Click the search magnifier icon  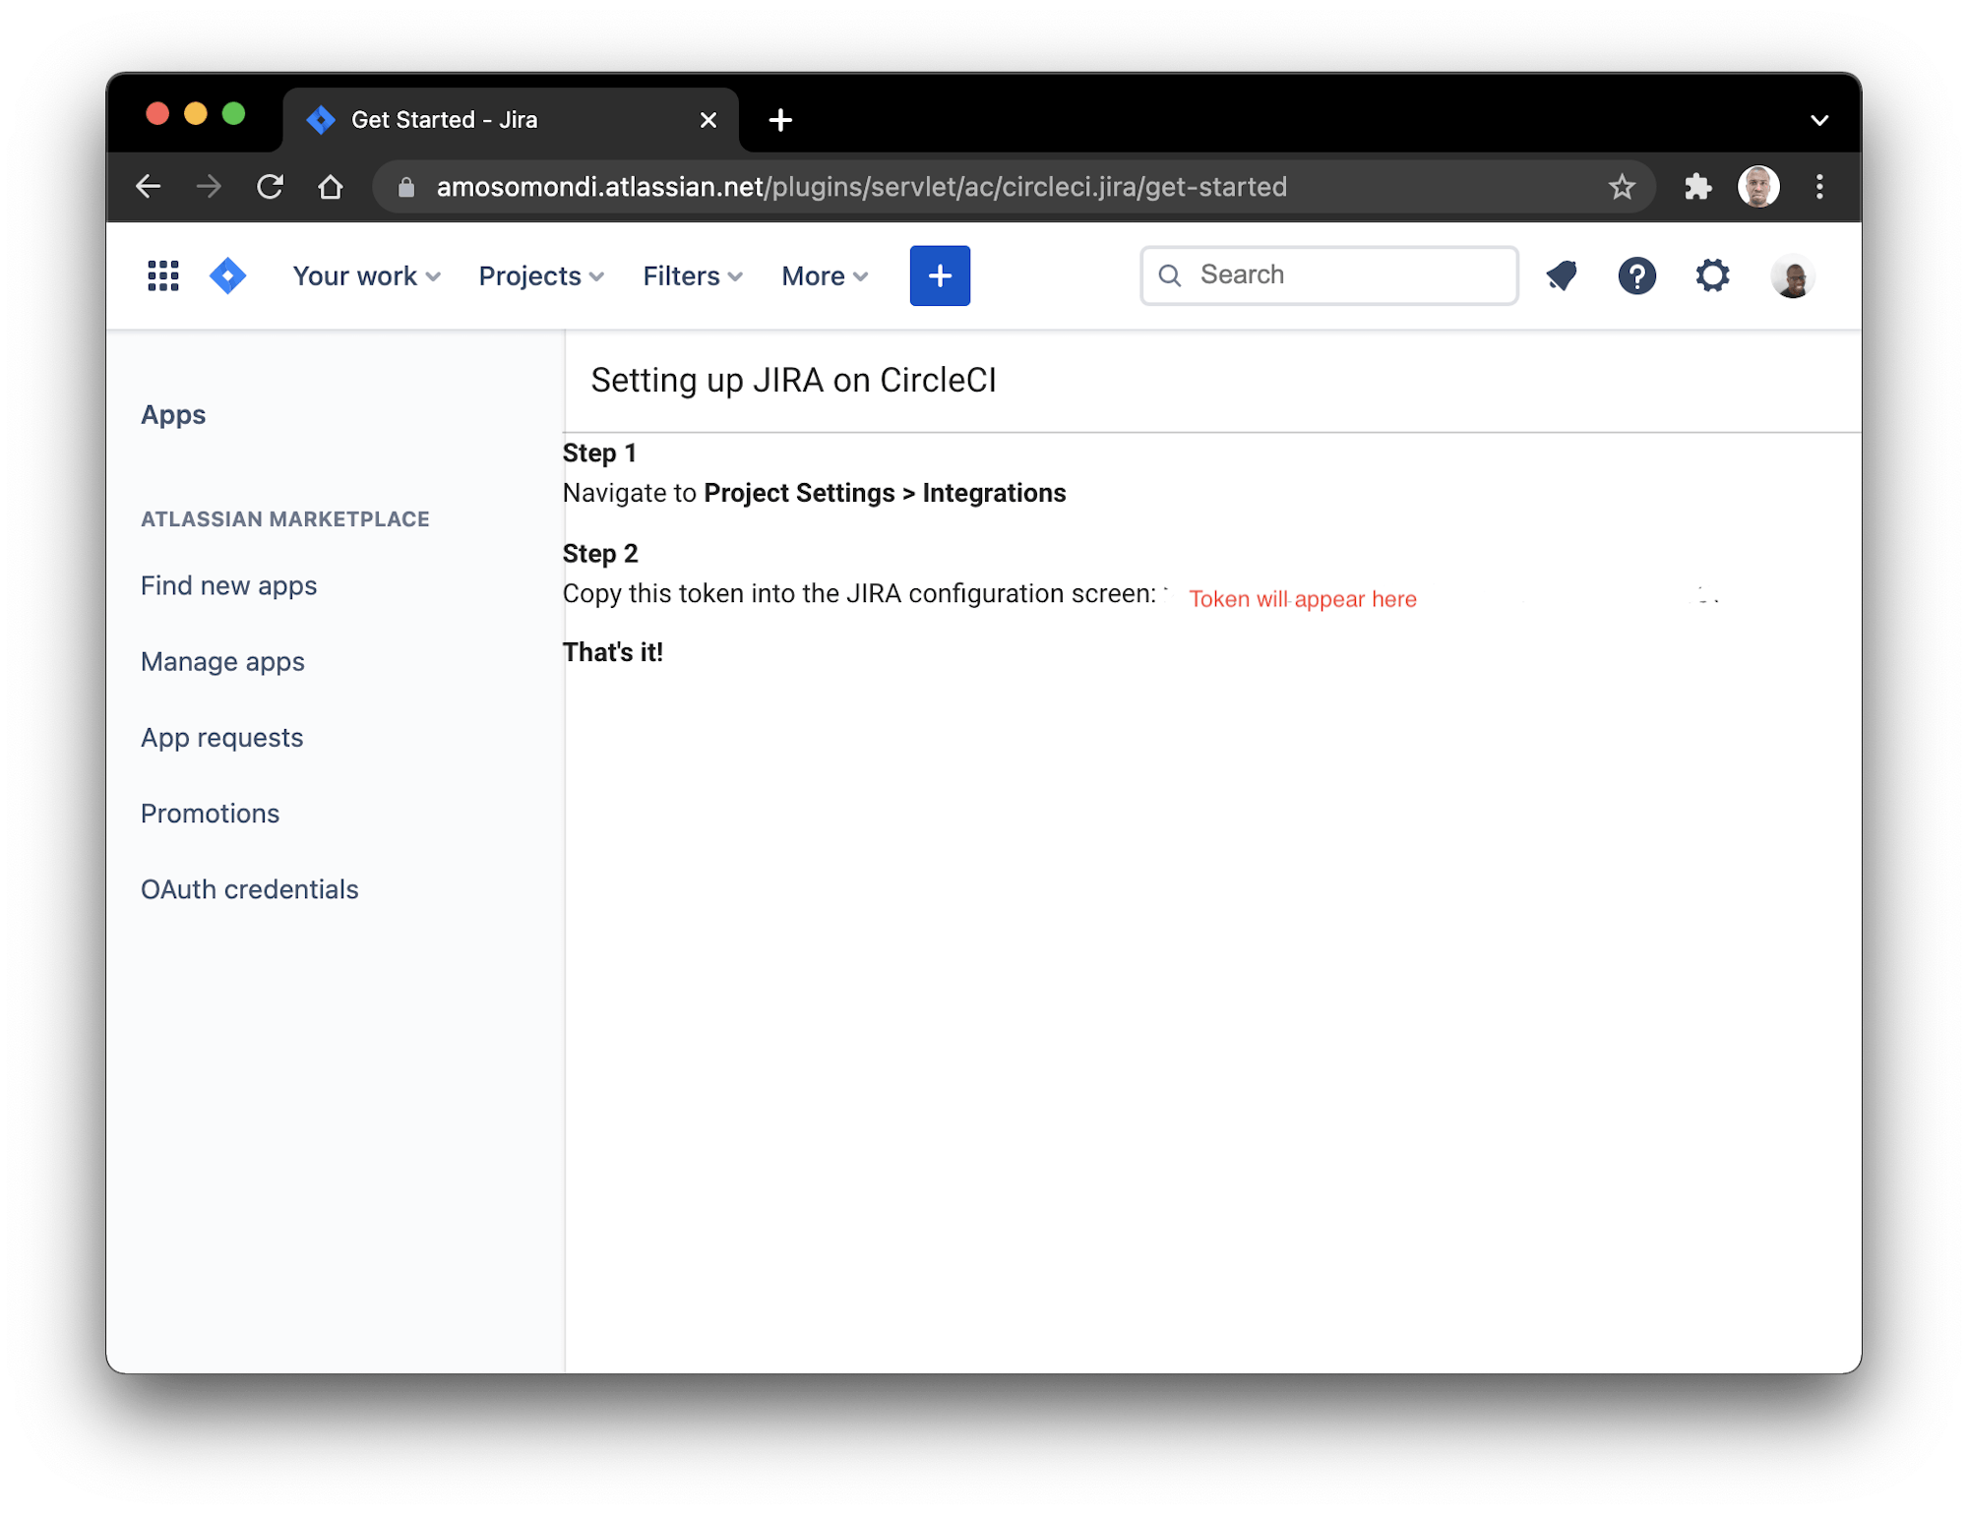click(x=1171, y=275)
